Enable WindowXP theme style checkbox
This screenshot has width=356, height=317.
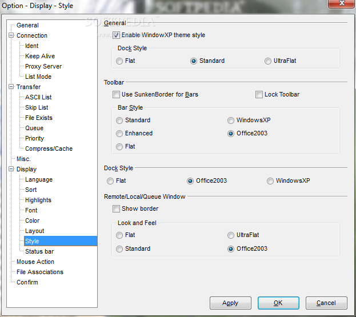click(116, 35)
